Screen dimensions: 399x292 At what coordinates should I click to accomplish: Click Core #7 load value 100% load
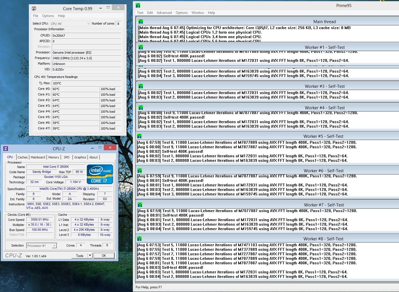point(110,128)
